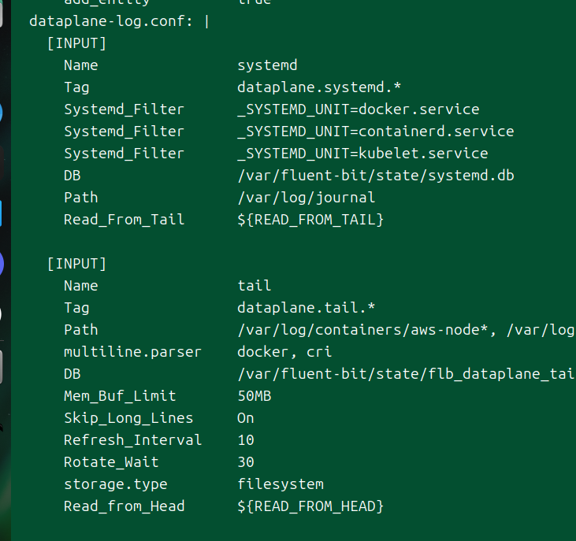Click _SYSTEMD_UNIT=kubelet.service filter value
The height and width of the screenshot is (541, 576).
(362, 154)
